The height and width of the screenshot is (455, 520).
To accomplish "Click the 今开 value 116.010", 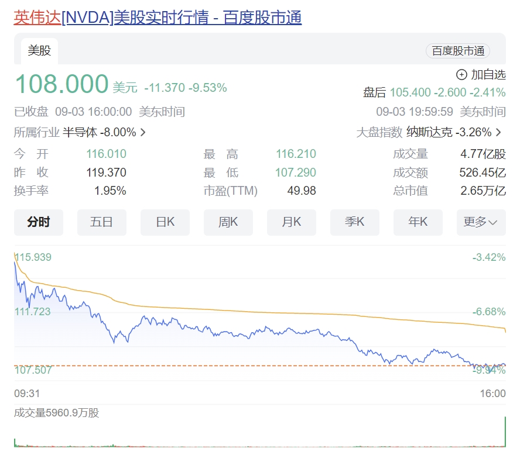I will [x=106, y=154].
